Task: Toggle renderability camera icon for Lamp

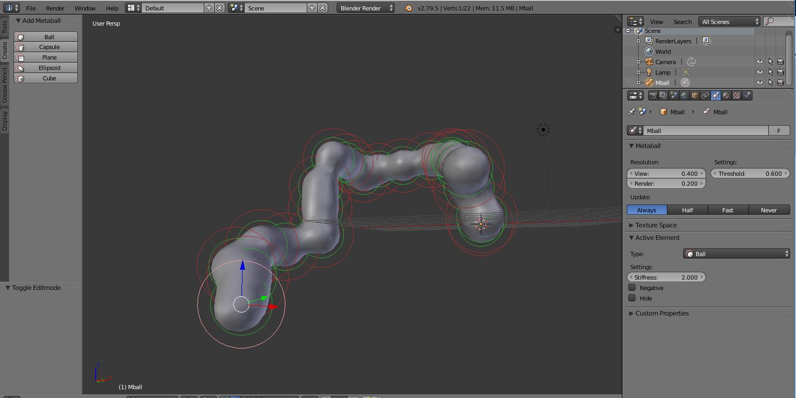Action: (x=781, y=72)
